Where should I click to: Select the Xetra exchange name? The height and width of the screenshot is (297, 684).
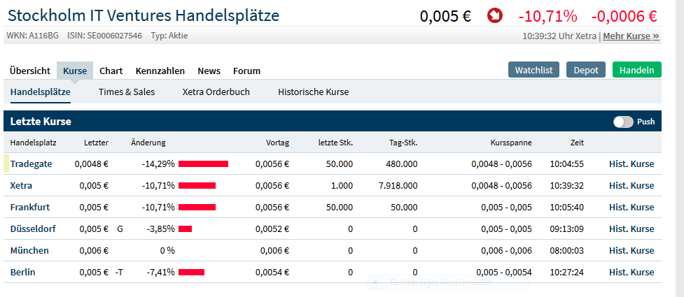click(22, 186)
